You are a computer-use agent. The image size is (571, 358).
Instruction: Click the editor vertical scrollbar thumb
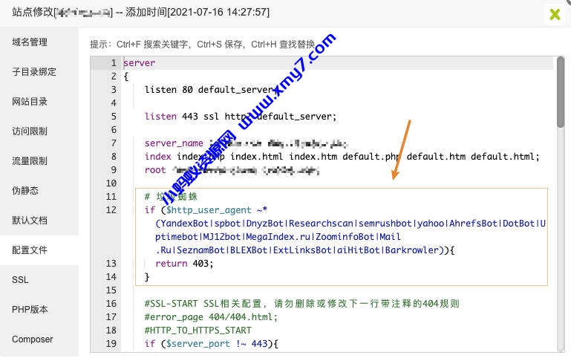561,92
